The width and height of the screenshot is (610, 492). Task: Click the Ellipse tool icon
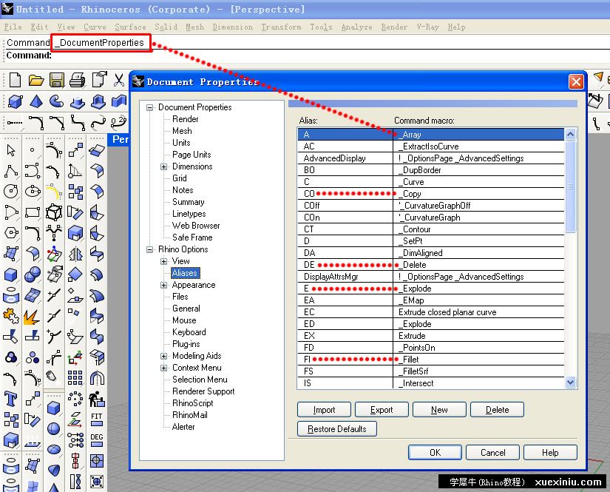pos(33,191)
